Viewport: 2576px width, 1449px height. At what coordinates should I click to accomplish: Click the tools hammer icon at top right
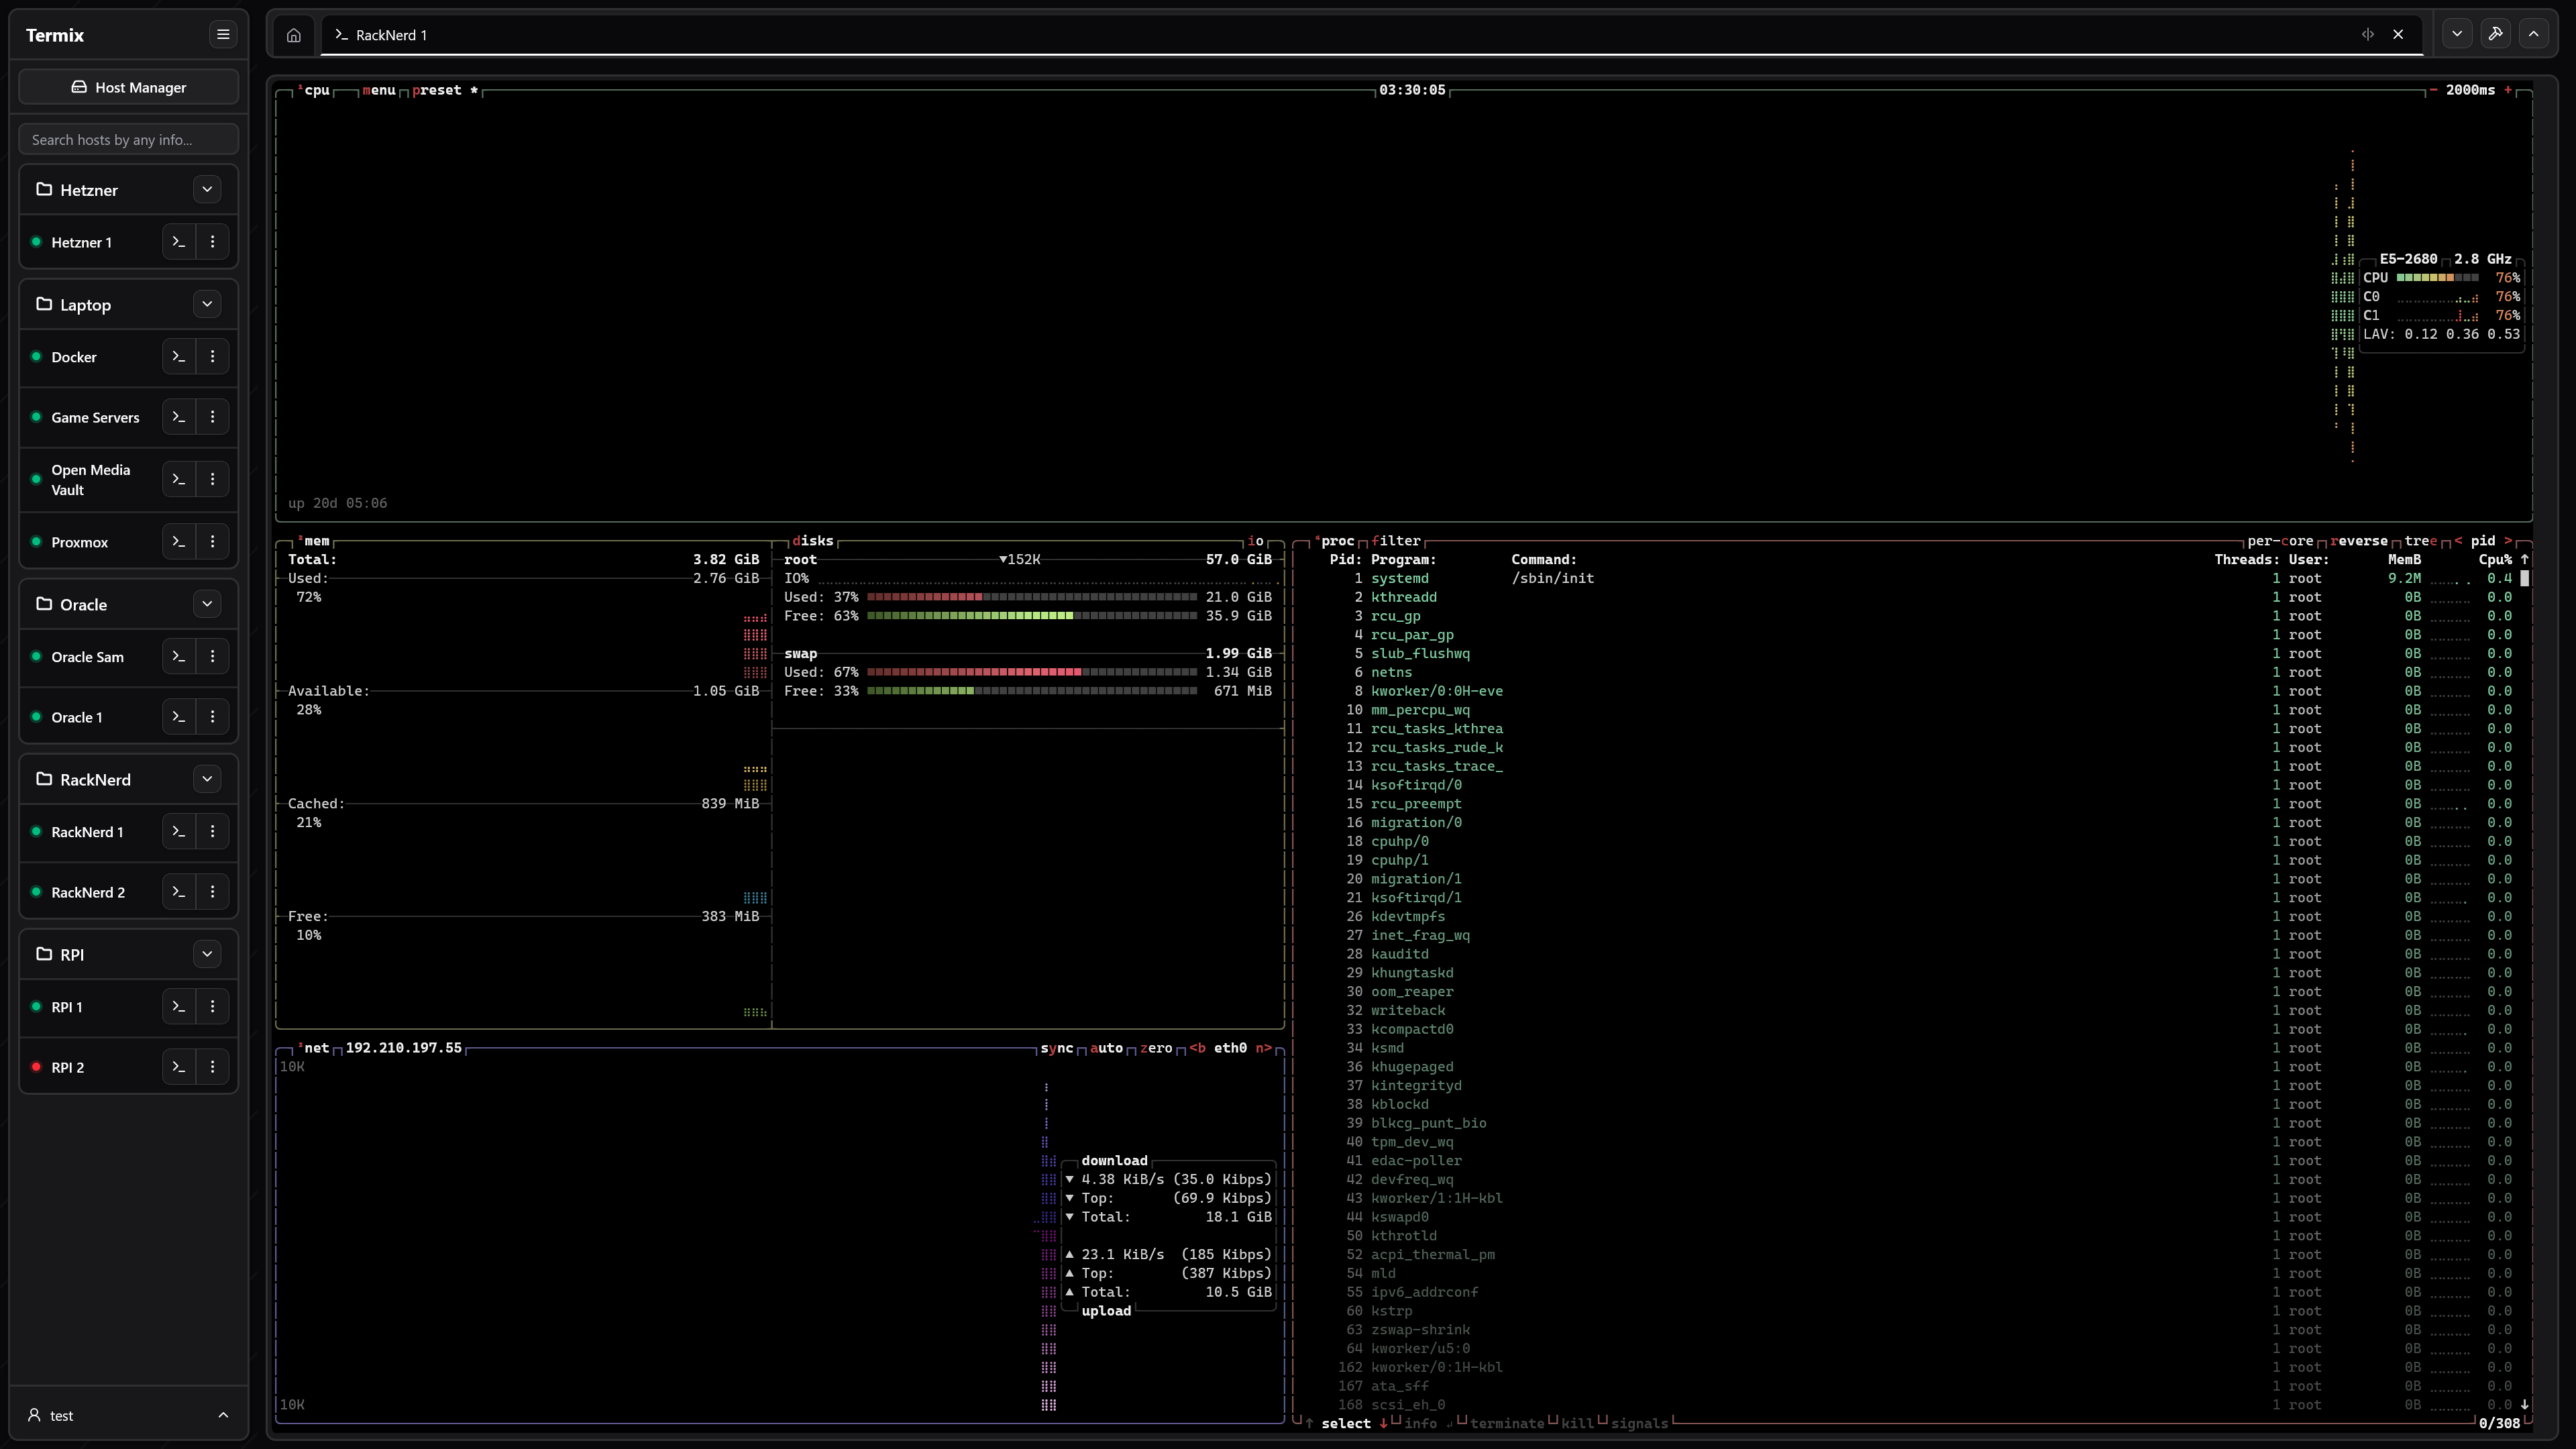tap(2495, 34)
